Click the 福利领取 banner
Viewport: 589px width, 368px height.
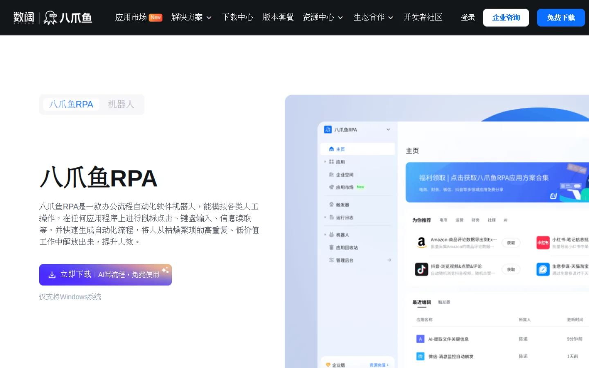click(497, 182)
